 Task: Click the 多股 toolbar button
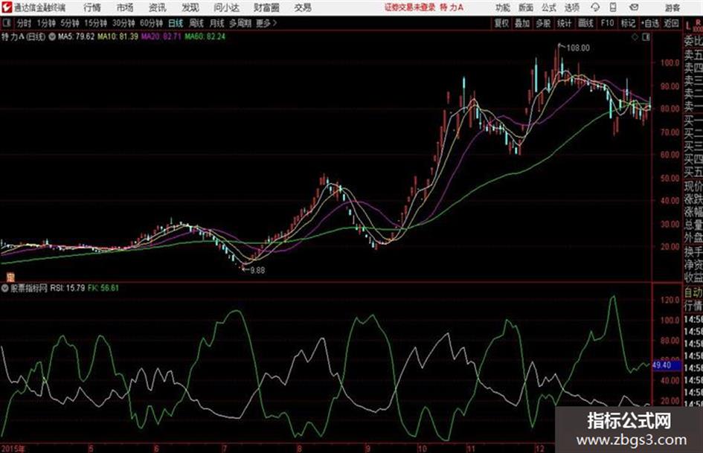point(543,23)
